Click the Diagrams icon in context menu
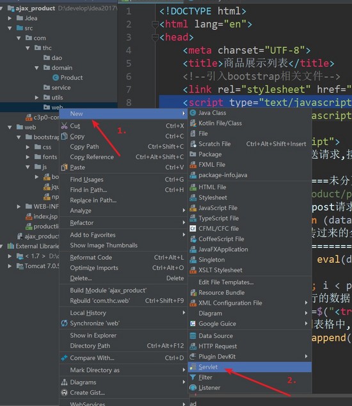The width and height of the screenshot is (352, 406). coord(65,382)
